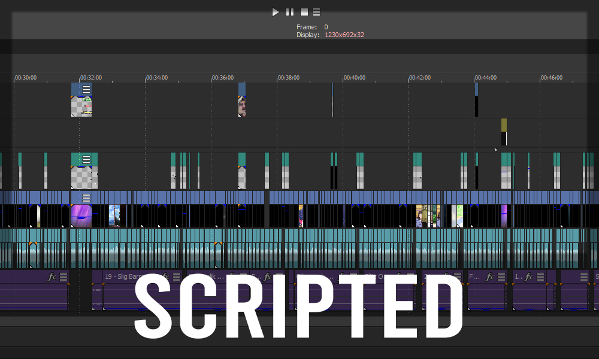Click the fx icon on the '1..' audio event
Viewport: 599px width, 359px height.
click(530, 276)
